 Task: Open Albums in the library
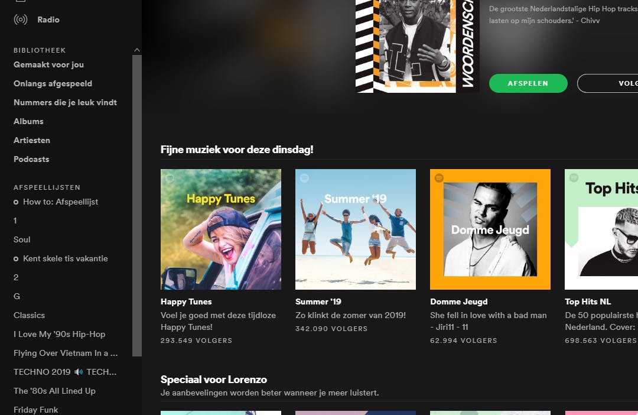pyautogui.click(x=28, y=121)
